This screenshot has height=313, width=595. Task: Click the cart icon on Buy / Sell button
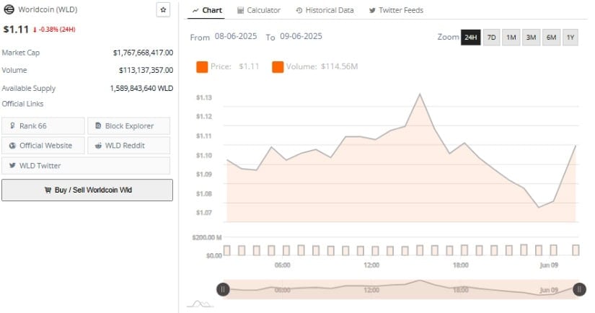48,190
